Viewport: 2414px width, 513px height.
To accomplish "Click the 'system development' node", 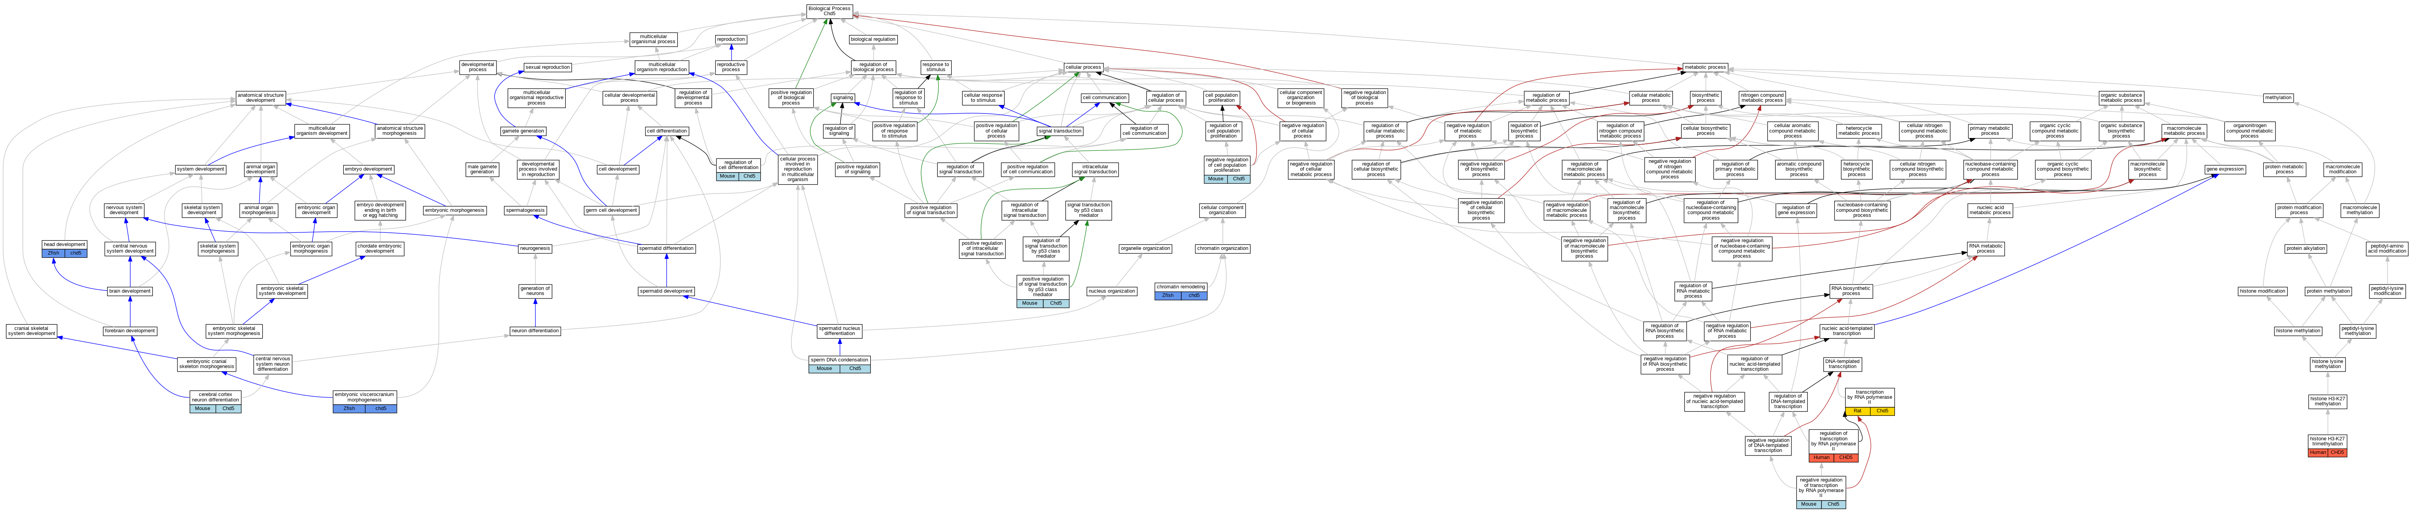I will (200, 169).
